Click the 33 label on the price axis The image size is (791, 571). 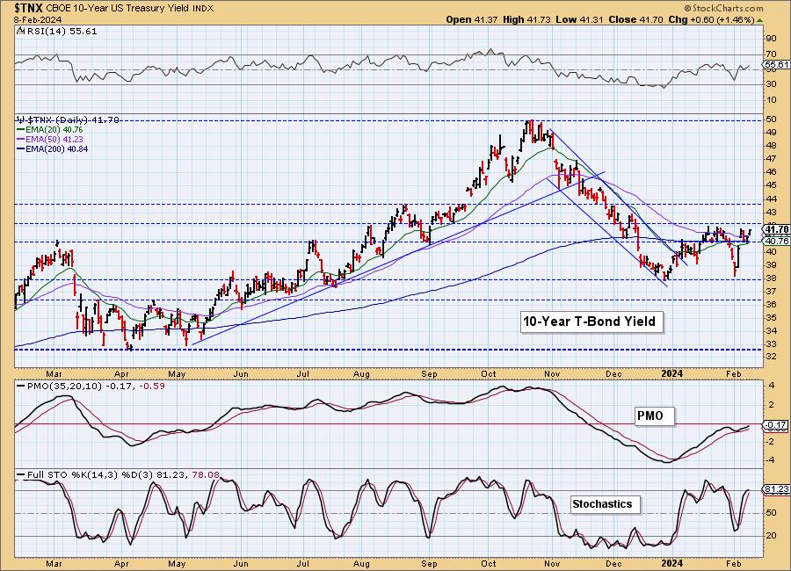(x=772, y=344)
